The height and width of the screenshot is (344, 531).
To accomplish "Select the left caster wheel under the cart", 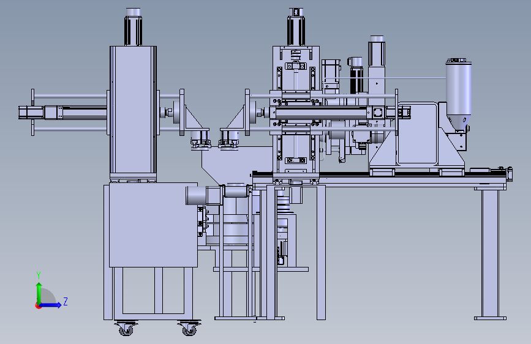I will coord(126,328).
